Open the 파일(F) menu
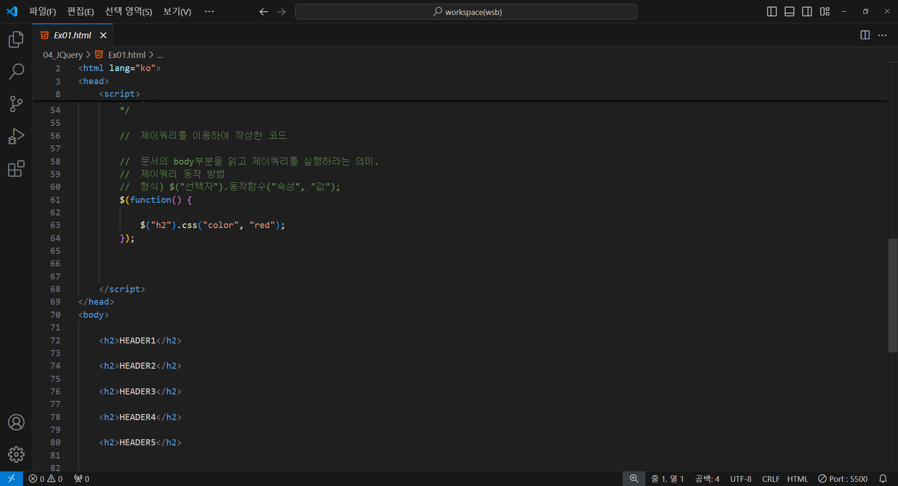 pyautogui.click(x=43, y=12)
